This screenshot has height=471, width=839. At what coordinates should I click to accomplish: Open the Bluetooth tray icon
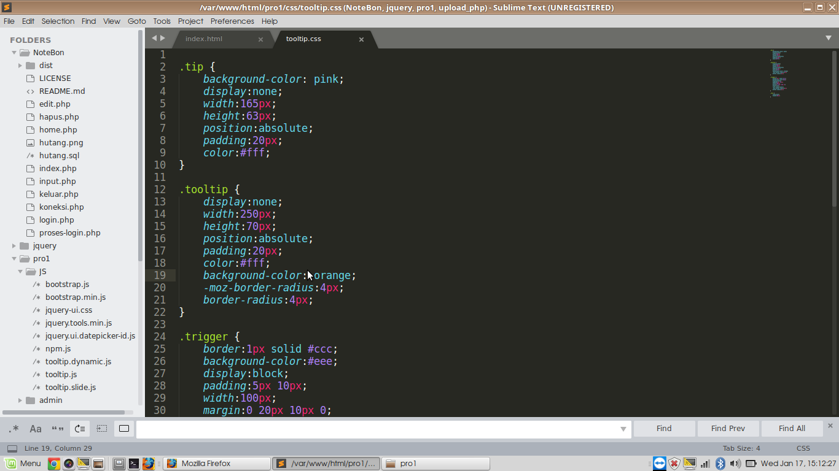(x=720, y=464)
